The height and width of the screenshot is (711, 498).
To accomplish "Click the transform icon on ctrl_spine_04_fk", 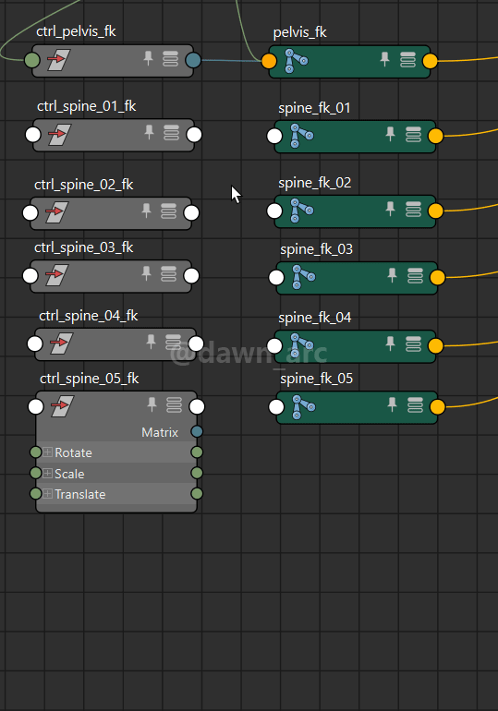I will click(x=62, y=343).
